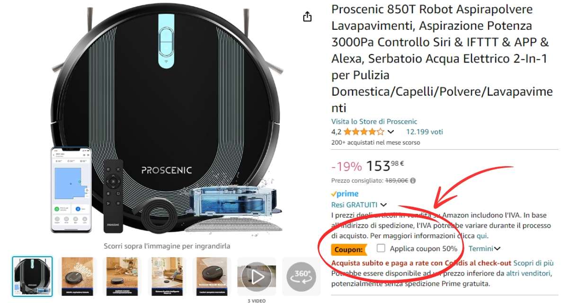Expand the coupon Termini dropdown

click(485, 249)
